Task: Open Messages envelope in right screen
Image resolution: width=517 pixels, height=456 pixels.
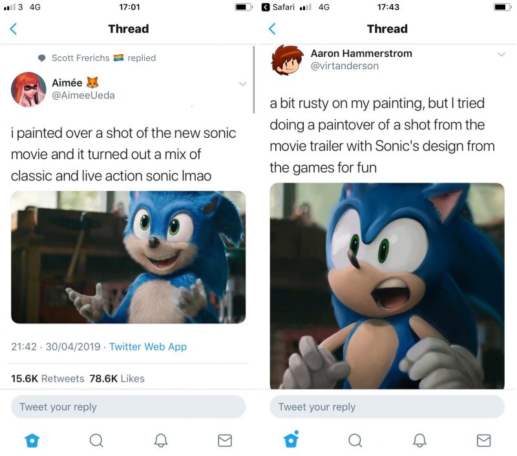Action: click(x=483, y=440)
